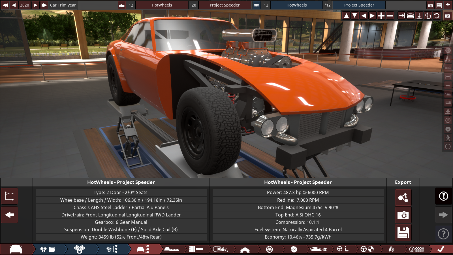Toggle the crossed-out circle icon in the side strip
Viewport: 453px width, 255px height.
448,120
